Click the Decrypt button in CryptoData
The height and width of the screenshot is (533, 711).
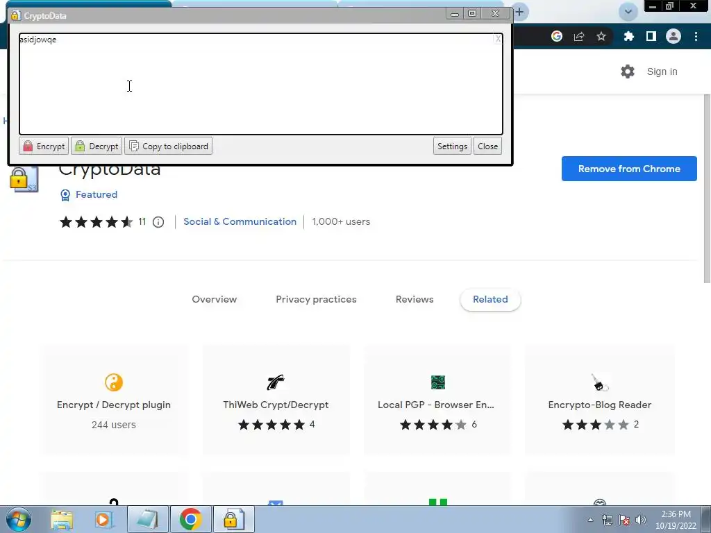[x=97, y=146]
